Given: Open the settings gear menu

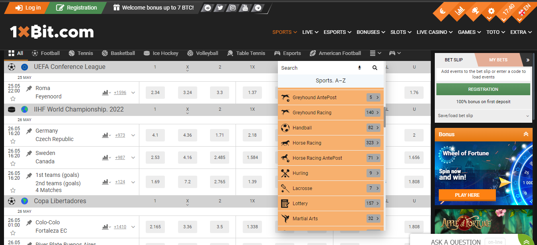Looking at the screenshot, I should (x=491, y=12).
